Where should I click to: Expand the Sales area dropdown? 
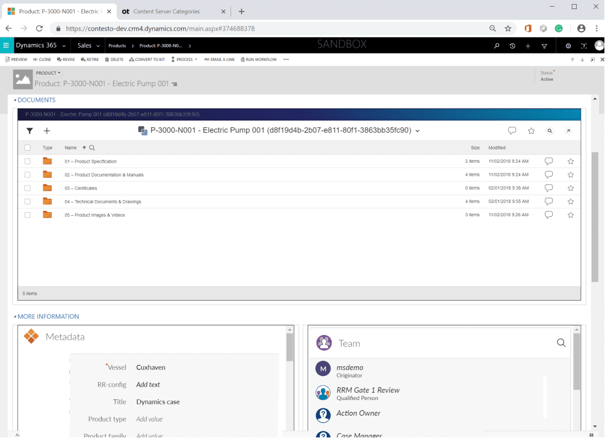coord(98,45)
